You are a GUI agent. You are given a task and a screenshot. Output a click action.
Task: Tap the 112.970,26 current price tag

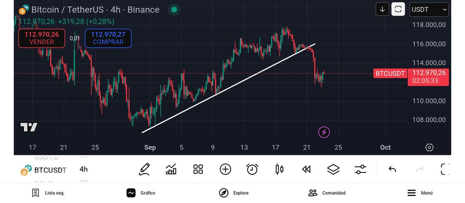click(428, 77)
